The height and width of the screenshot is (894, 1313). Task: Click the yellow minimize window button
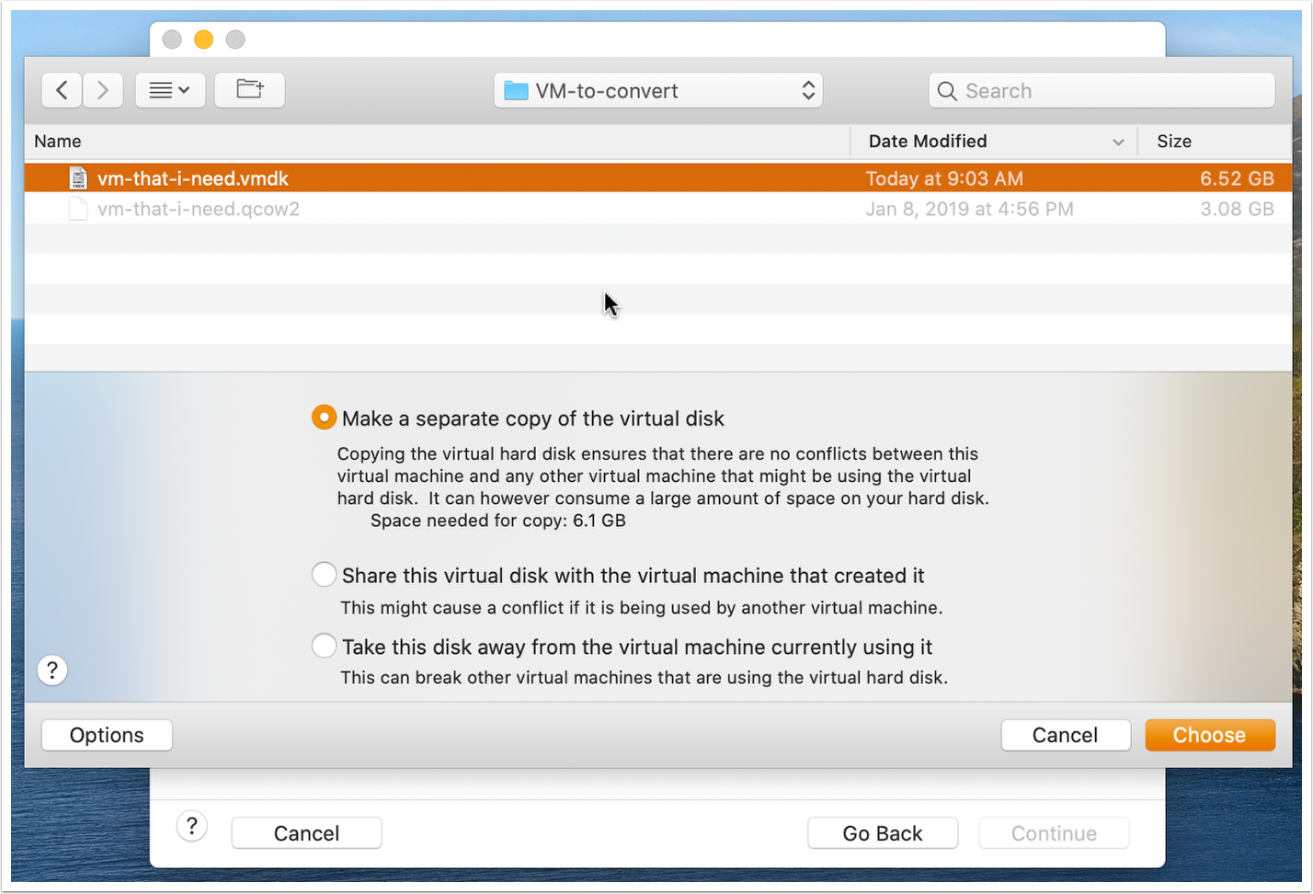(x=204, y=40)
